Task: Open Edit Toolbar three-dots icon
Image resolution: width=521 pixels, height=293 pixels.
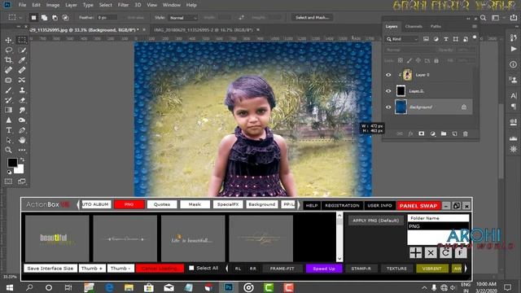Action: coord(22,150)
